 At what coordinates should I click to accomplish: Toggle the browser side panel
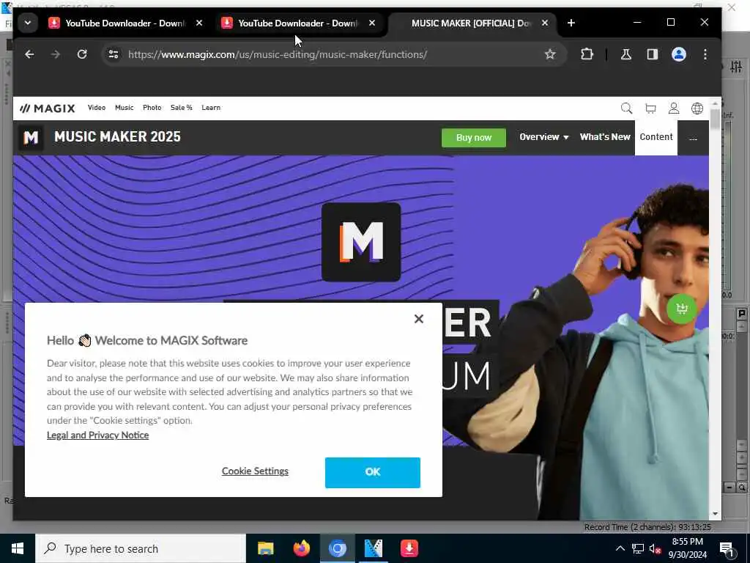653,54
